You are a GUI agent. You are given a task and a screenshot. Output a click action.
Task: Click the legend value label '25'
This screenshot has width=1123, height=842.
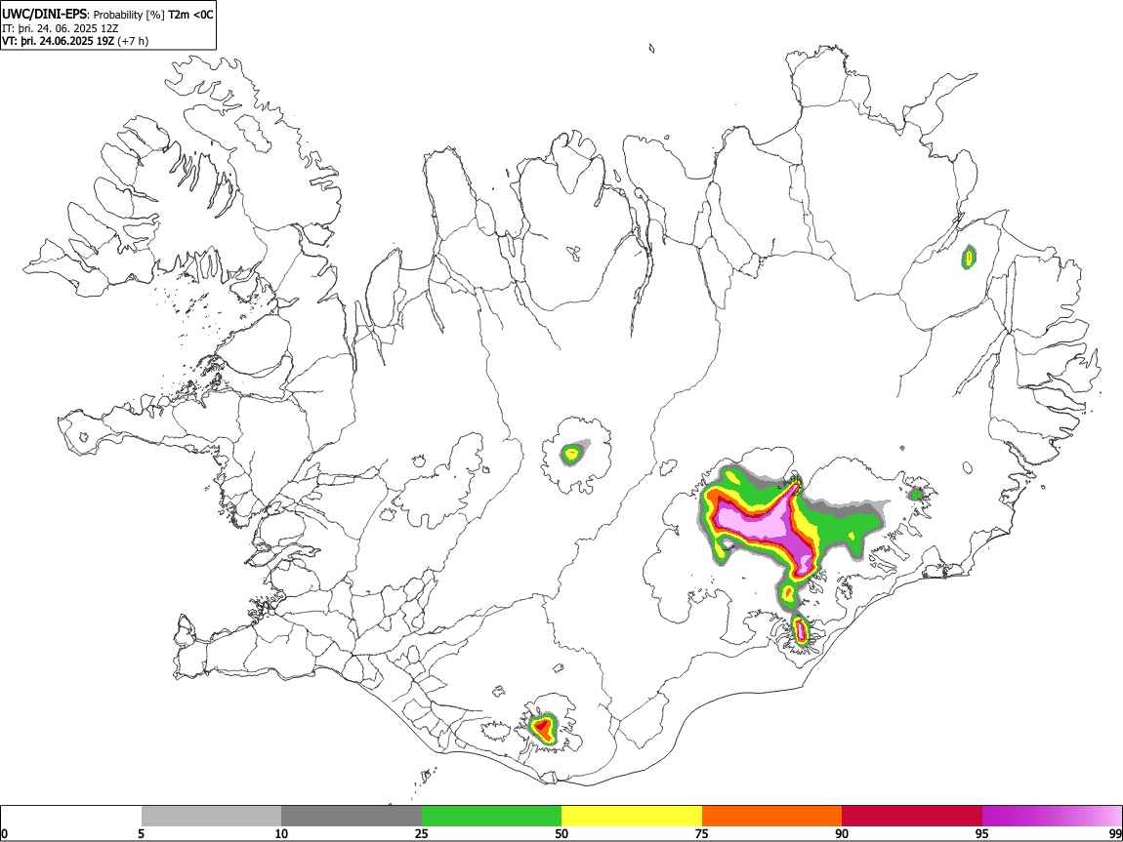click(x=422, y=833)
